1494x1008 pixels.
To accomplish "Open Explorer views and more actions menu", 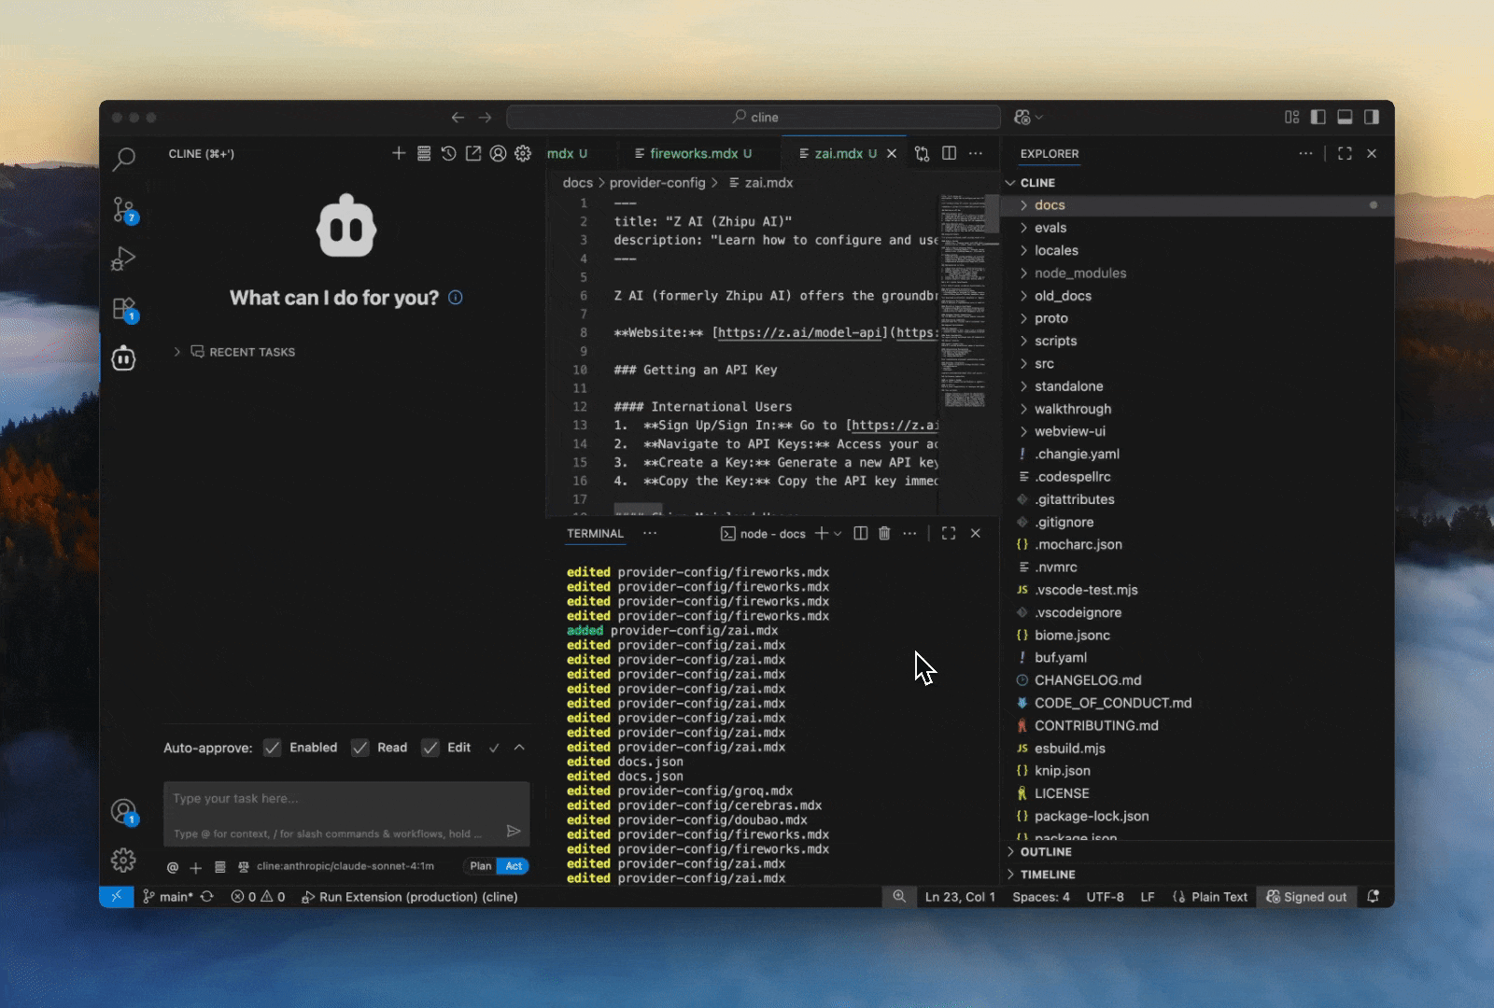I will [x=1305, y=153].
